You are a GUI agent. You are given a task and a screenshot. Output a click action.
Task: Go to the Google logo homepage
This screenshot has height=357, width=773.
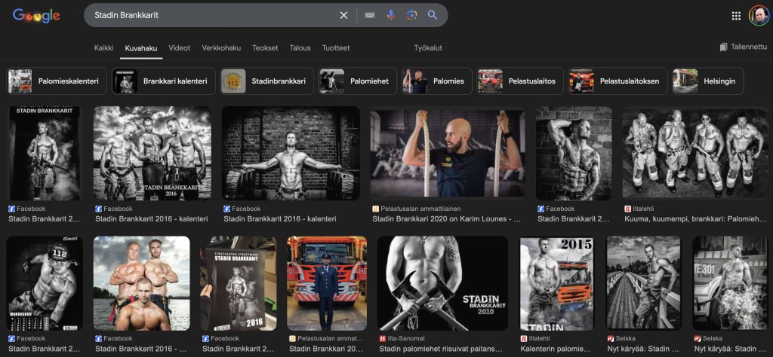click(36, 16)
